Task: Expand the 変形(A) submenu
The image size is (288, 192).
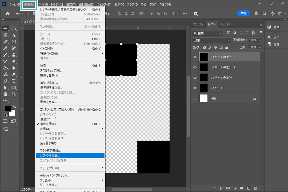Action: pos(70,129)
